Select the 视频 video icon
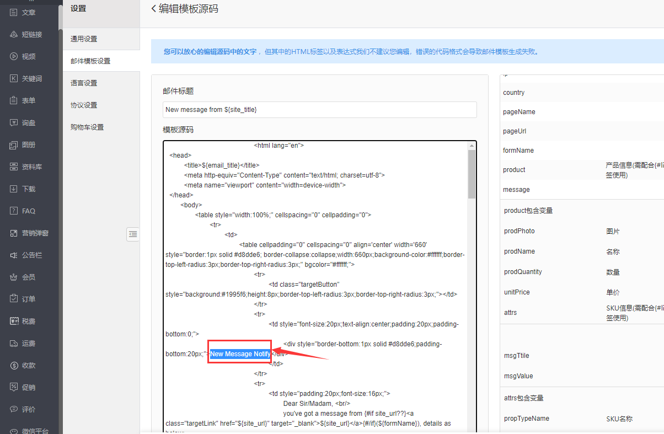The height and width of the screenshot is (434, 664). pos(14,56)
